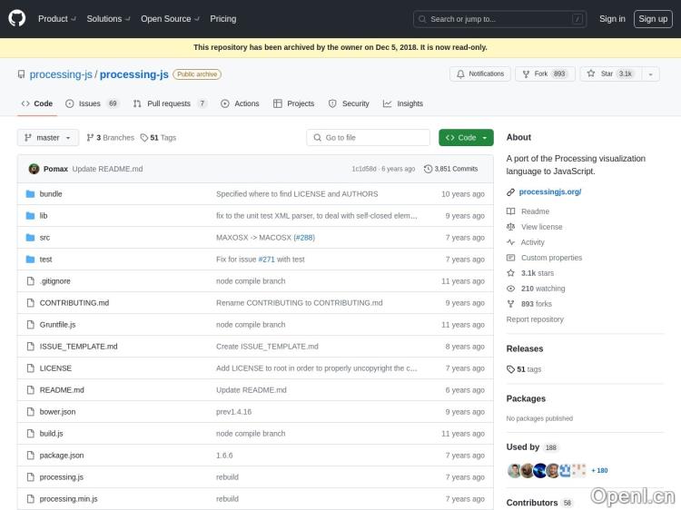Open issue #288 link in src row
The height and width of the screenshot is (510, 681).
coord(304,238)
